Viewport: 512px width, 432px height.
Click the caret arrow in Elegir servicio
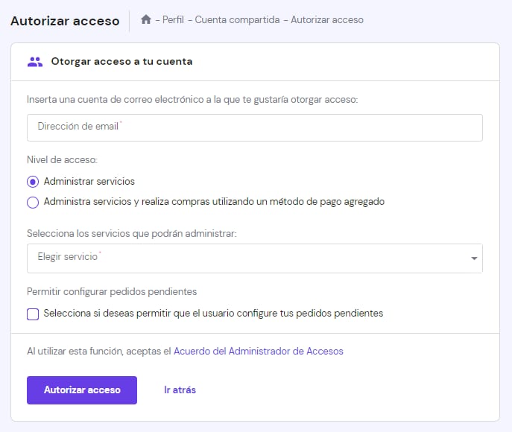pyautogui.click(x=474, y=258)
